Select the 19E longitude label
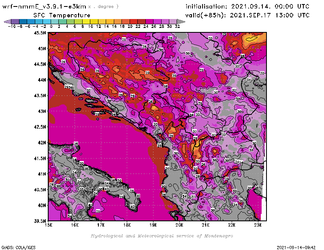The width and height of the screenshot is (324, 250). 153,225
